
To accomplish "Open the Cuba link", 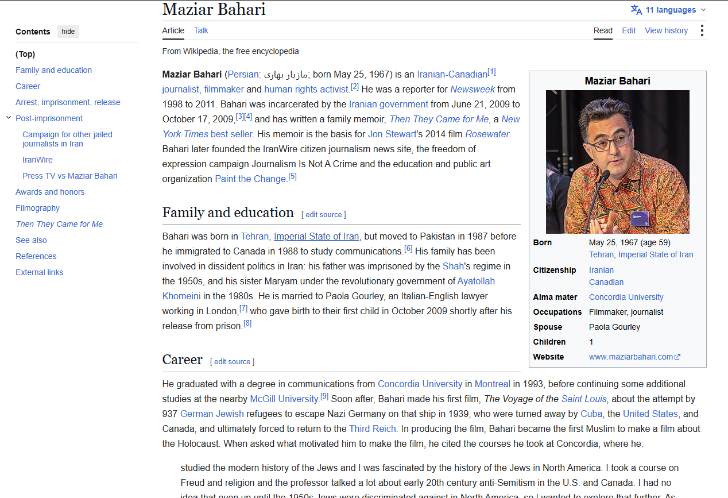I will [591, 414].
